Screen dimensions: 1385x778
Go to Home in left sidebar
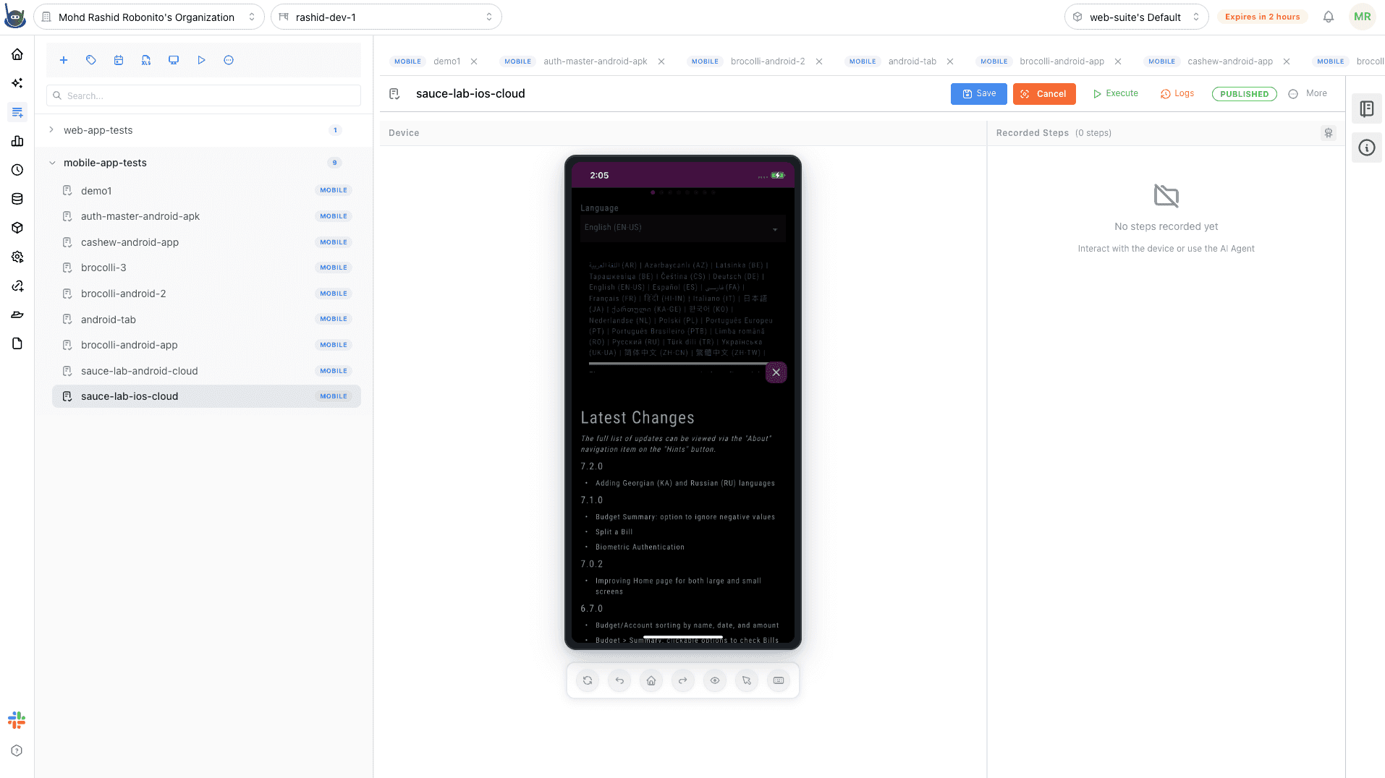click(17, 54)
